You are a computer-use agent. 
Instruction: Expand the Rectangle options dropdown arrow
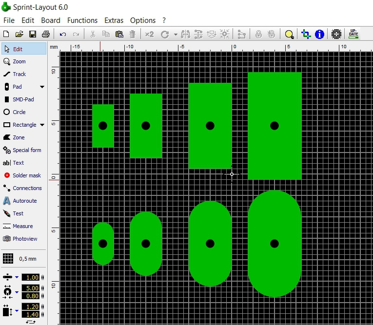tap(42, 125)
